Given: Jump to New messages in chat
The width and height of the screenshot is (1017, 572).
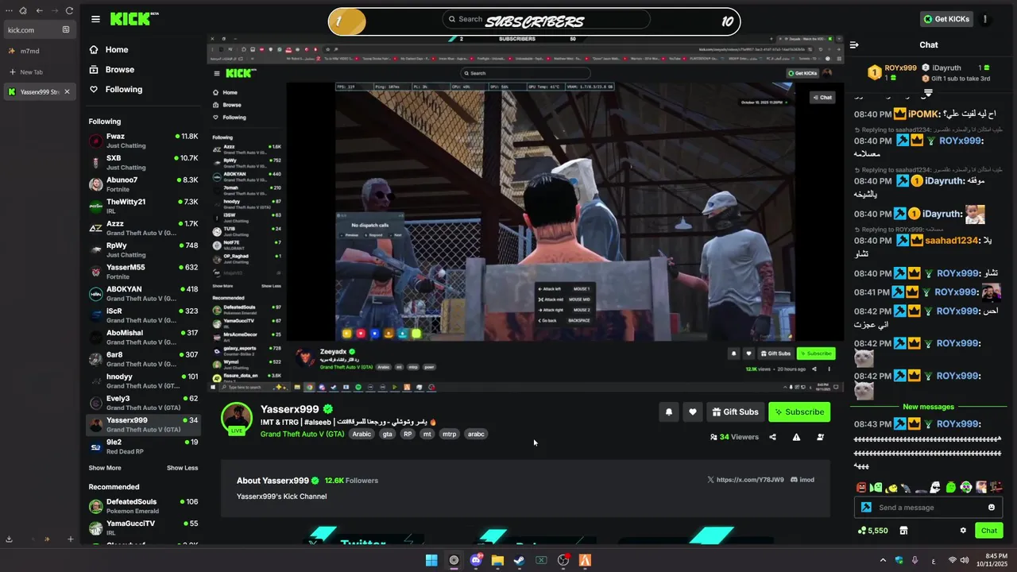Looking at the screenshot, I should [928, 407].
